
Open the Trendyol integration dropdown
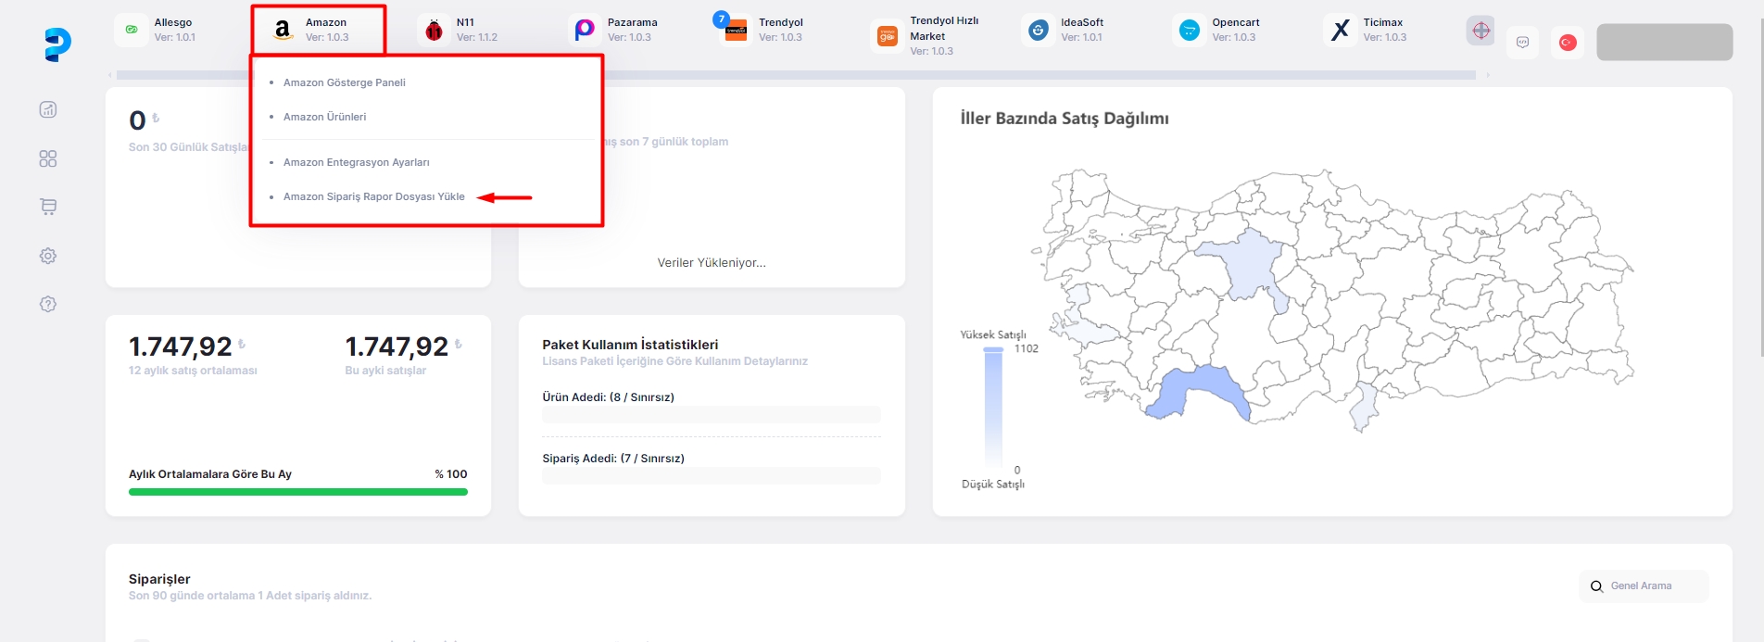pyautogui.click(x=771, y=30)
